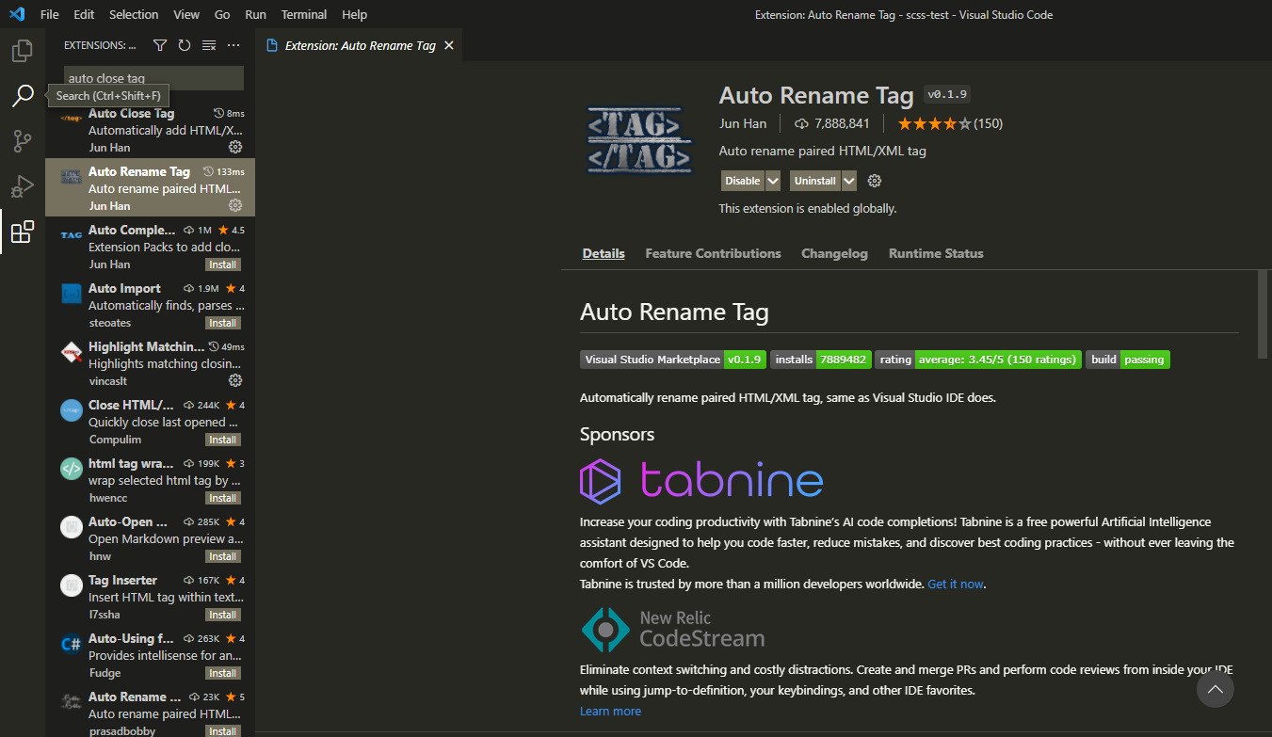Open the Run menu
1272x737 pixels.
tap(255, 14)
